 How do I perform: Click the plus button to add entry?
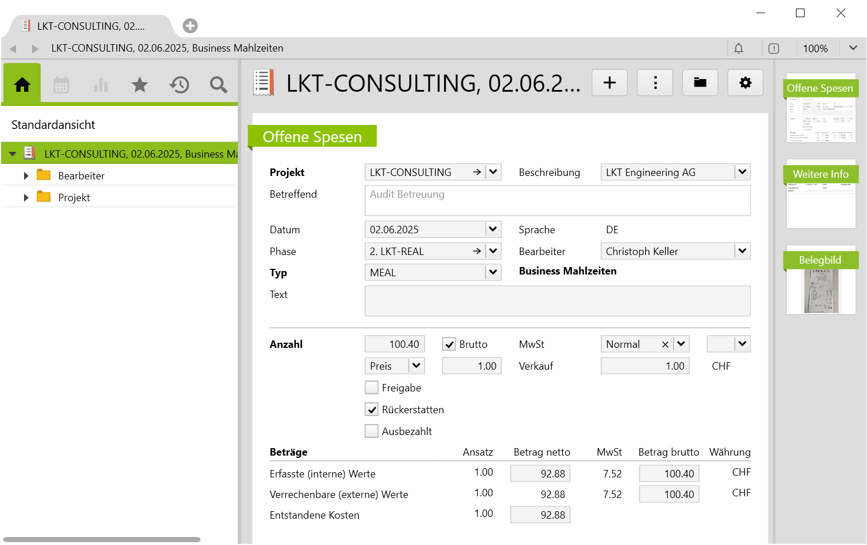pos(610,83)
